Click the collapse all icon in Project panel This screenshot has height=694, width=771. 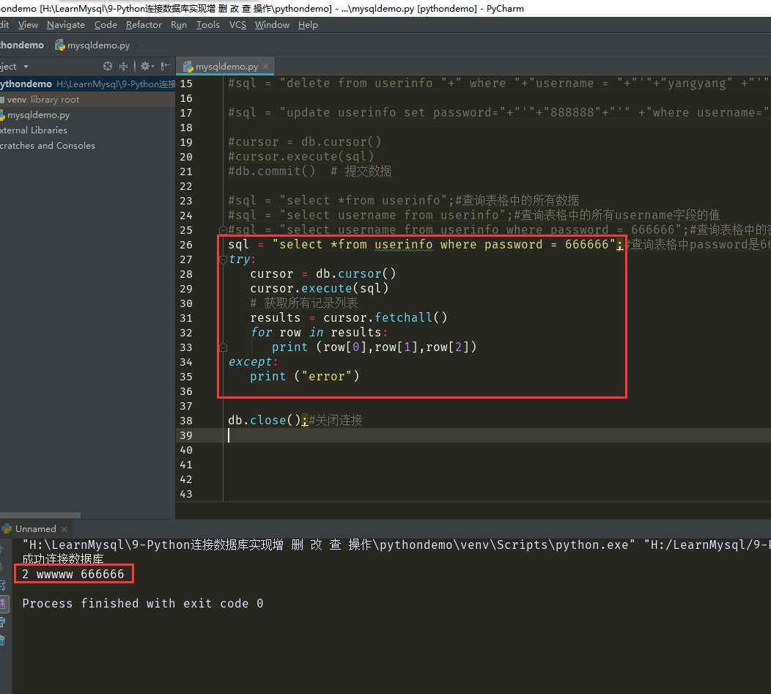[x=123, y=66]
